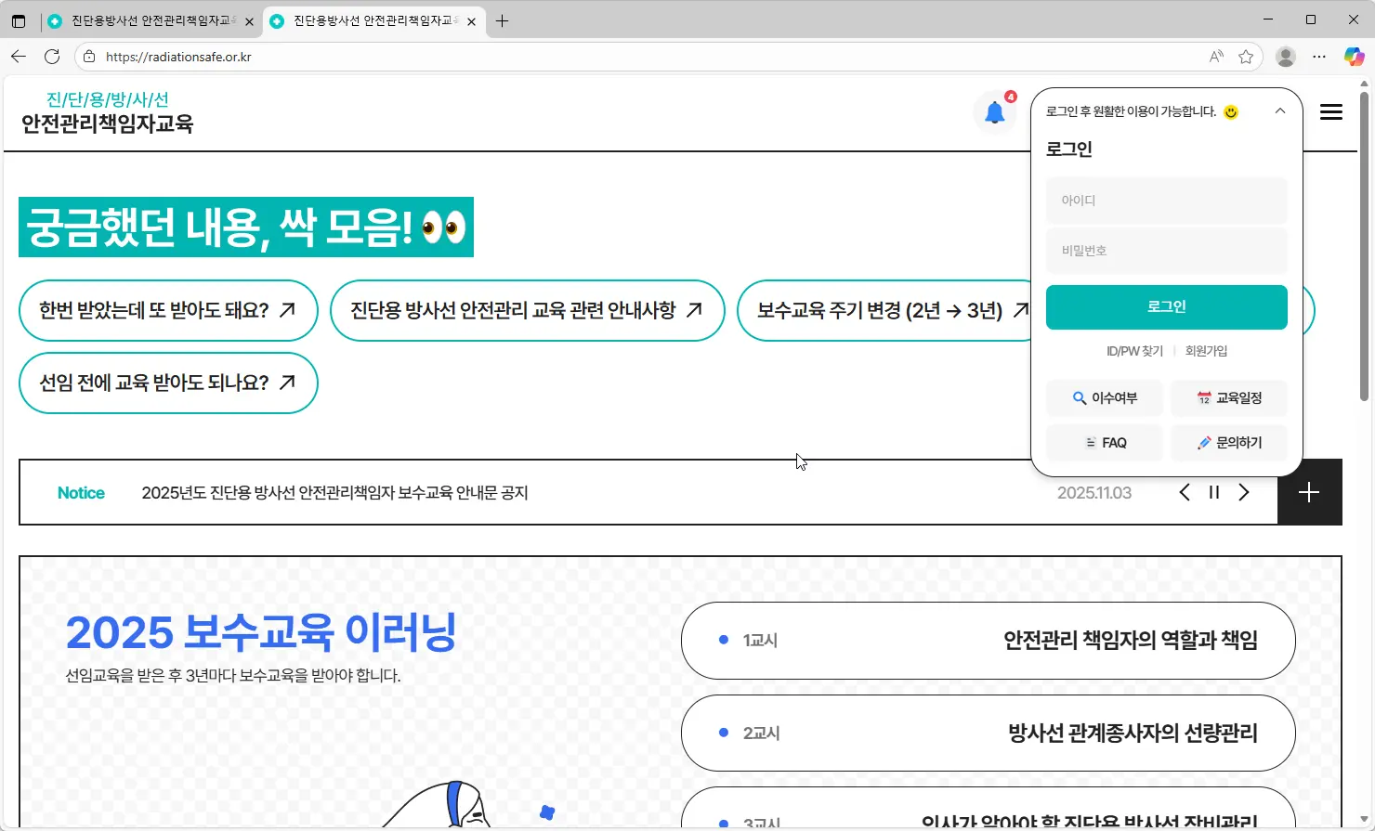Open the ID/PW 찾기 recovery link
This screenshot has height=831, width=1375.
tap(1135, 350)
